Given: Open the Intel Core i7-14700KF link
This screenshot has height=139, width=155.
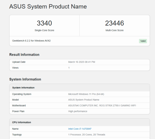Looking at the screenshot, I should coord(80,129).
